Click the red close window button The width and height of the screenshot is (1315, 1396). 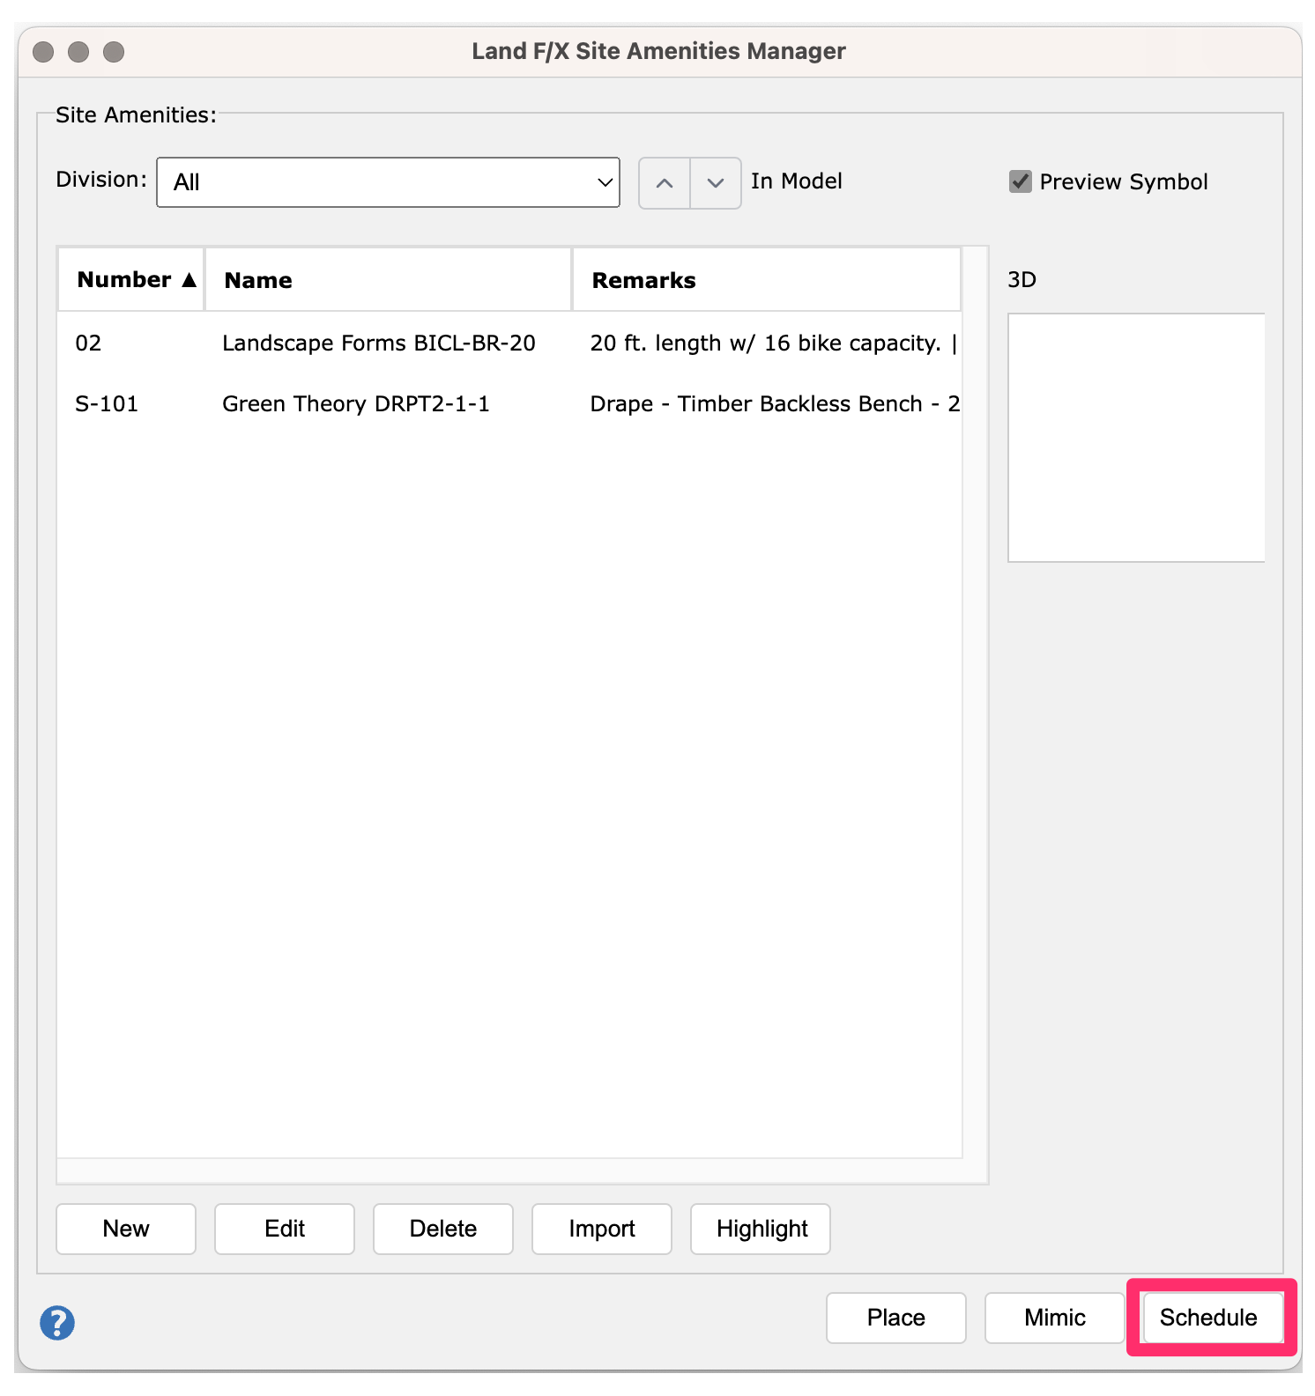(43, 52)
